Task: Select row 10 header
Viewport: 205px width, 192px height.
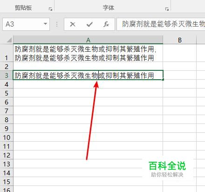Action: (7, 137)
